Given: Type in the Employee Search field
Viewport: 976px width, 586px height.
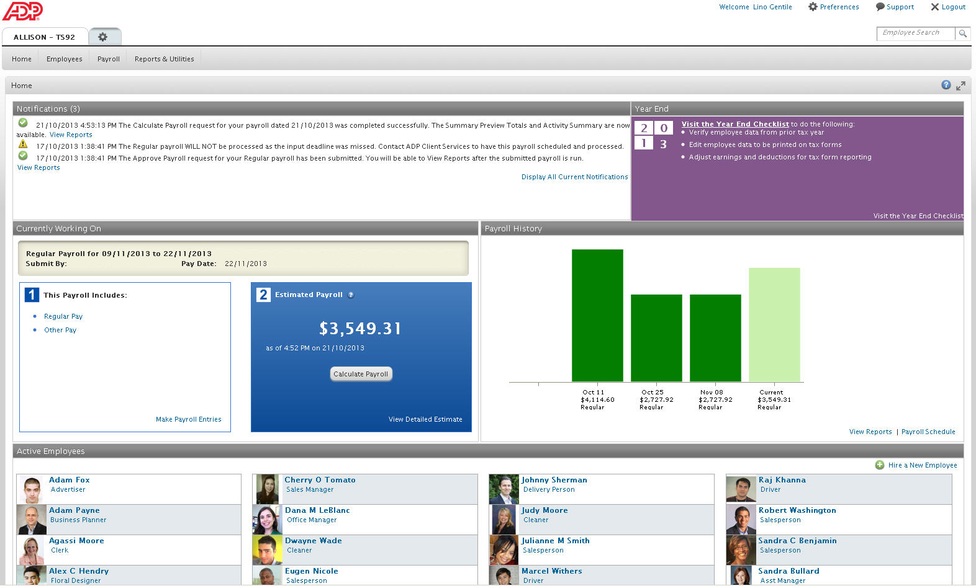Looking at the screenshot, I should click(915, 33).
